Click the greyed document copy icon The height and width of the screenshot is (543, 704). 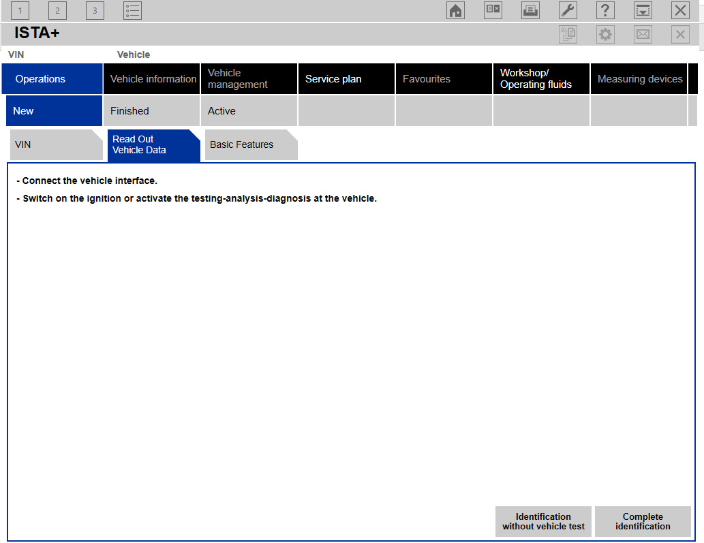click(x=568, y=35)
